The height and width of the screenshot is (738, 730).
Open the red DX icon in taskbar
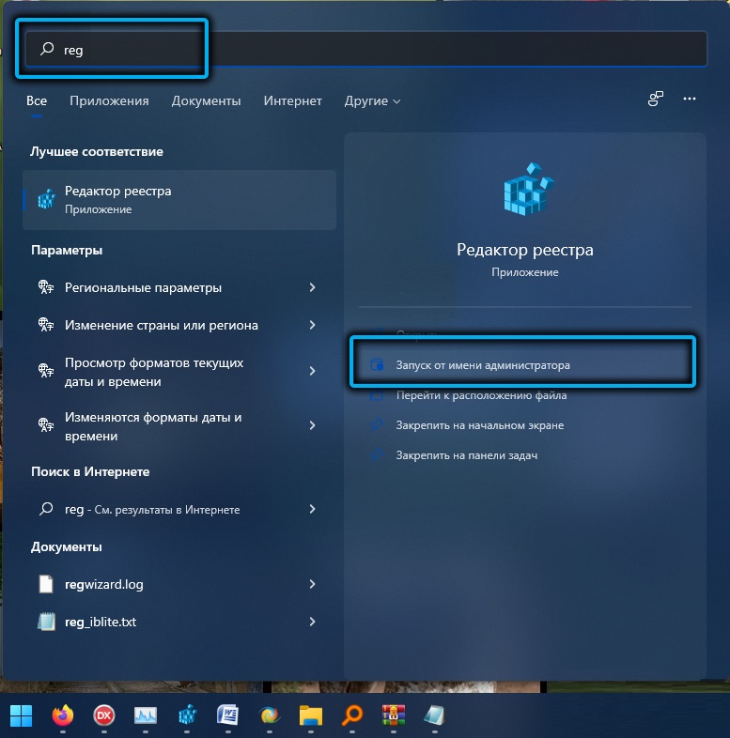(103, 715)
